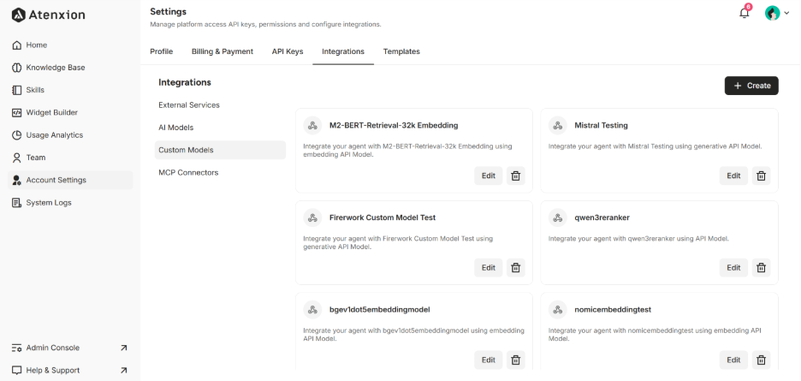The height and width of the screenshot is (381, 801).
Task: Click the Team person icon
Action: coord(17,158)
